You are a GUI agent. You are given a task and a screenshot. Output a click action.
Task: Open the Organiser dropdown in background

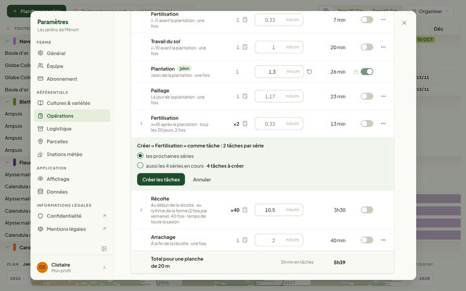pyautogui.click(x=430, y=11)
